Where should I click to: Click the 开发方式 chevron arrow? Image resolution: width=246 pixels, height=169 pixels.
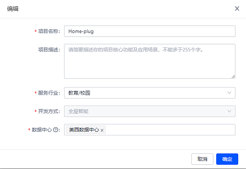[x=229, y=111]
